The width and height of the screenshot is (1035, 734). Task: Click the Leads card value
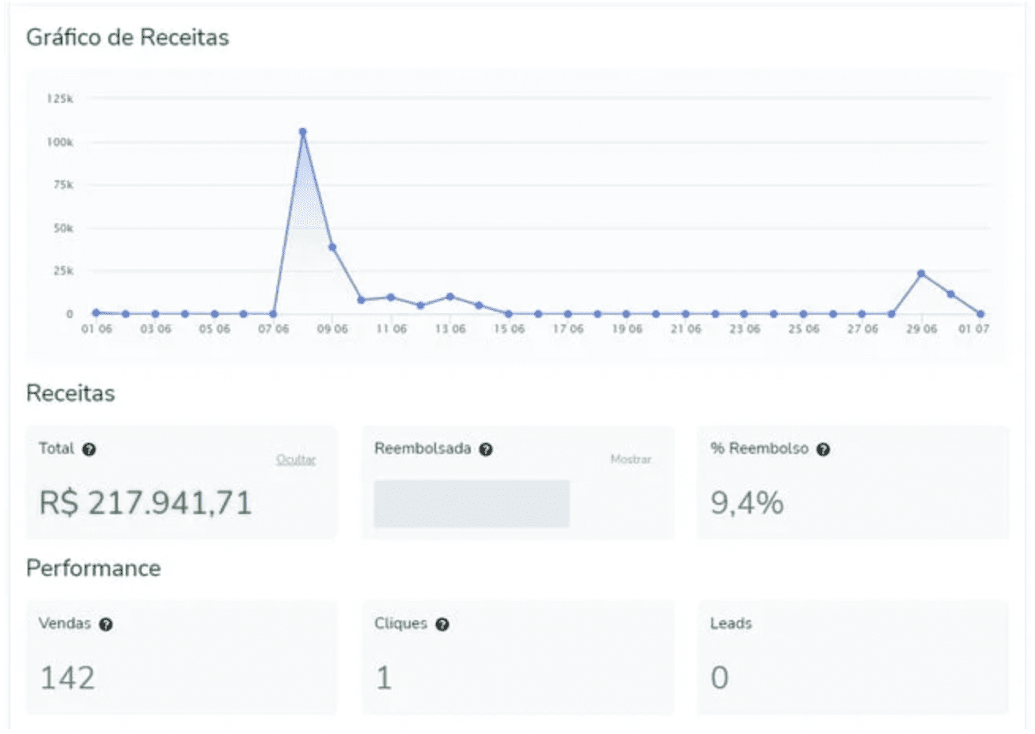(719, 678)
